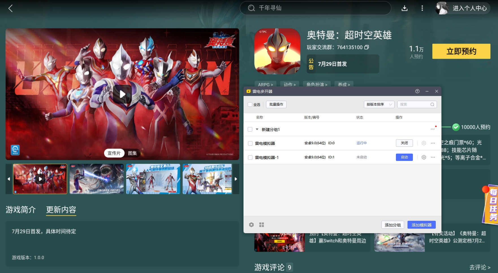Image resolution: width=498 pixels, height=273 pixels.
Task: Click the 版本/编号 column header
Action: coord(312,117)
